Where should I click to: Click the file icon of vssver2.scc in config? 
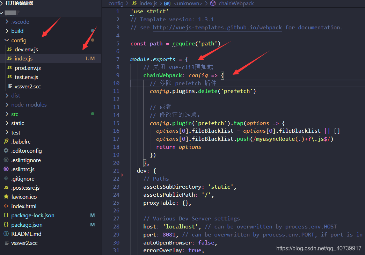10,86
